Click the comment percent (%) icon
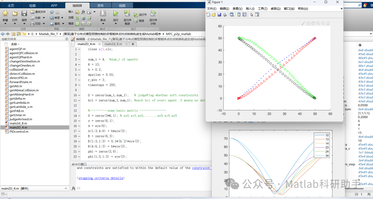This screenshot has width=373, height=199. [x=77, y=18]
